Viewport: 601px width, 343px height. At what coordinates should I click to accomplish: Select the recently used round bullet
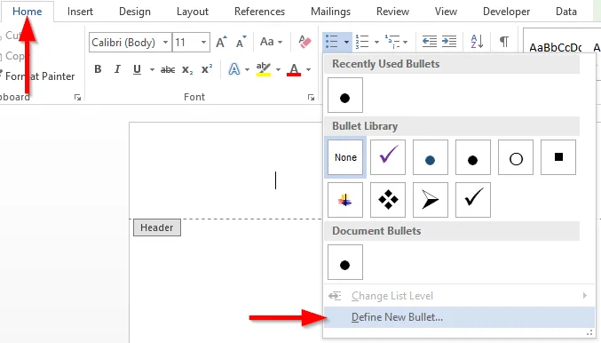click(x=345, y=95)
